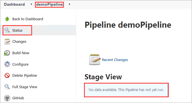Open the demoPipeline breadcrumb link

click(x=50, y=5)
